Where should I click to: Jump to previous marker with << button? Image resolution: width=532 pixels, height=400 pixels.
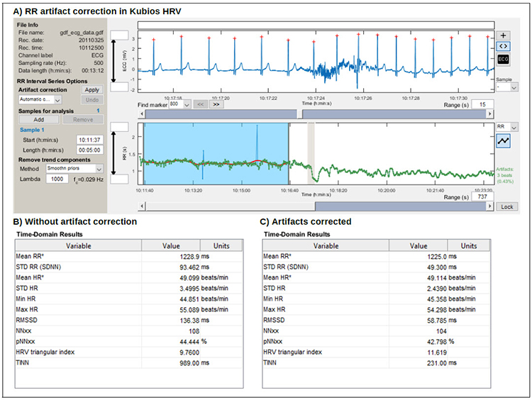[201, 104]
